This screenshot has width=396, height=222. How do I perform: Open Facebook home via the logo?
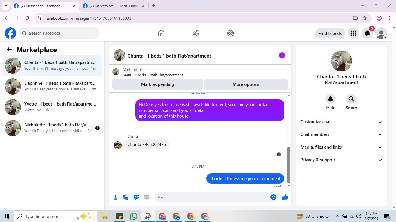pyautogui.click(x=10, y=33)
